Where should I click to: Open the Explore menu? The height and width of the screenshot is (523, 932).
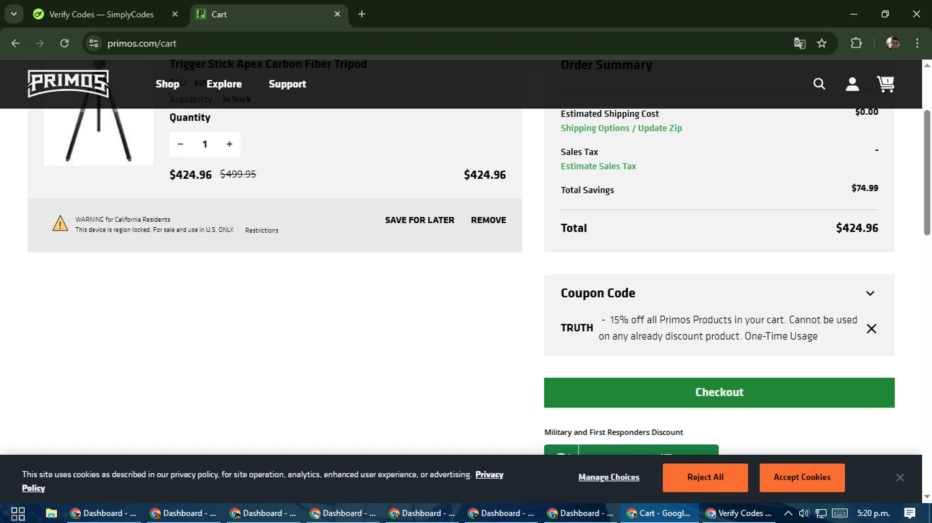coord(224,84)
